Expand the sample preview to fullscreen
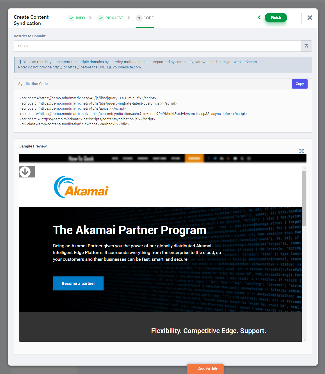The height and width of the screenshot is (374, 325). (x=301, y=151)
